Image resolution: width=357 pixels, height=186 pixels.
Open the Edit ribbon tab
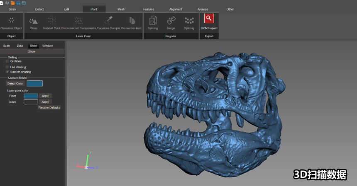click(x=66, y=9)
